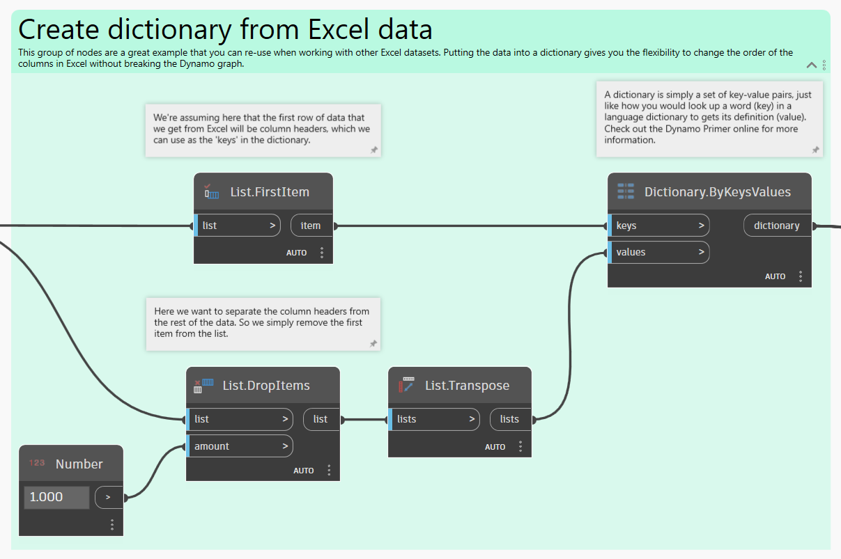The image size is (841, 559).
Task: Open the group's three-dot options menu
Action: click(824, 65)
